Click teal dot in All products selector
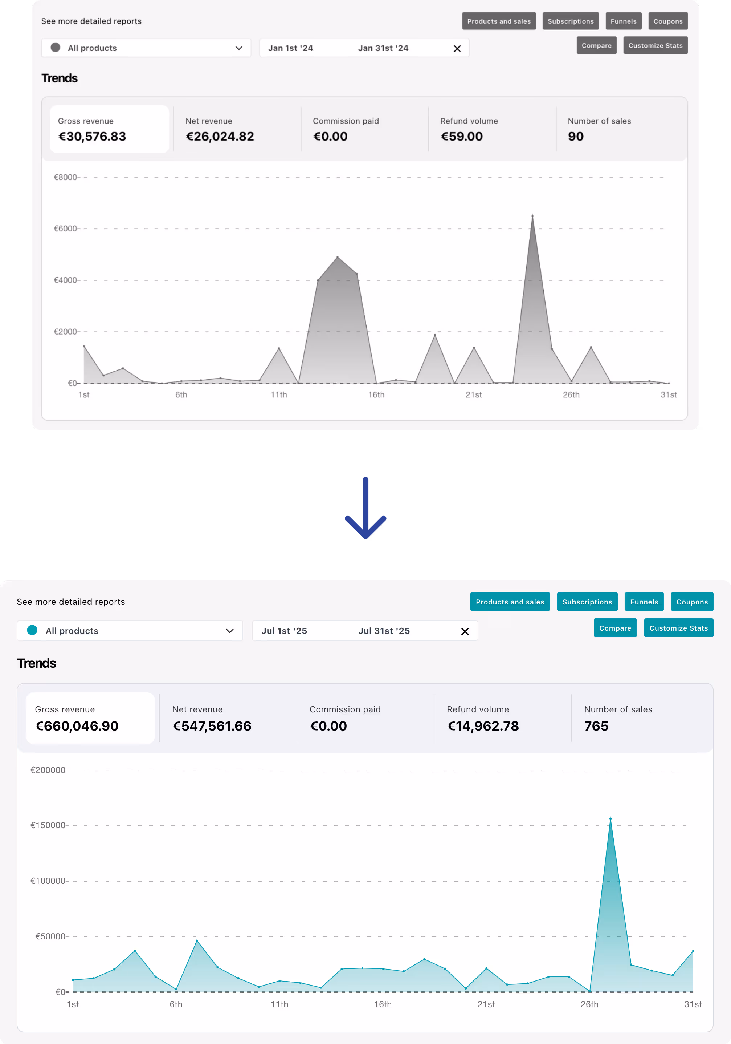This screenshot has height=1044, width=731. click(32, 630)
